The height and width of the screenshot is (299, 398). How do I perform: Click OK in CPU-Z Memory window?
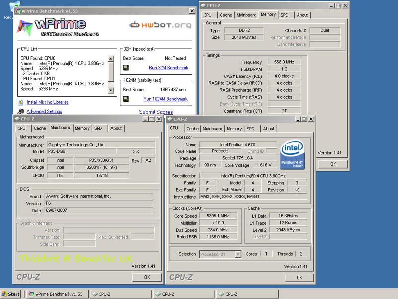tap(333, 164)
